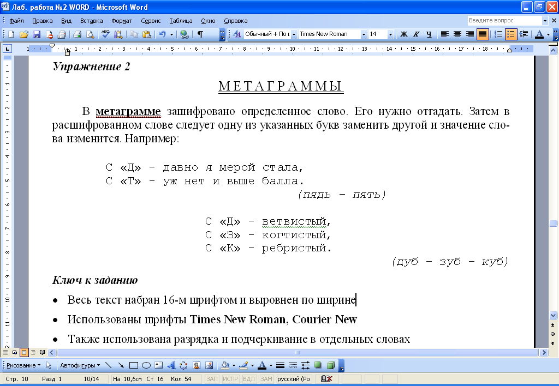
Task: Open a file with the folder icon
Action: tap(24, 34)
